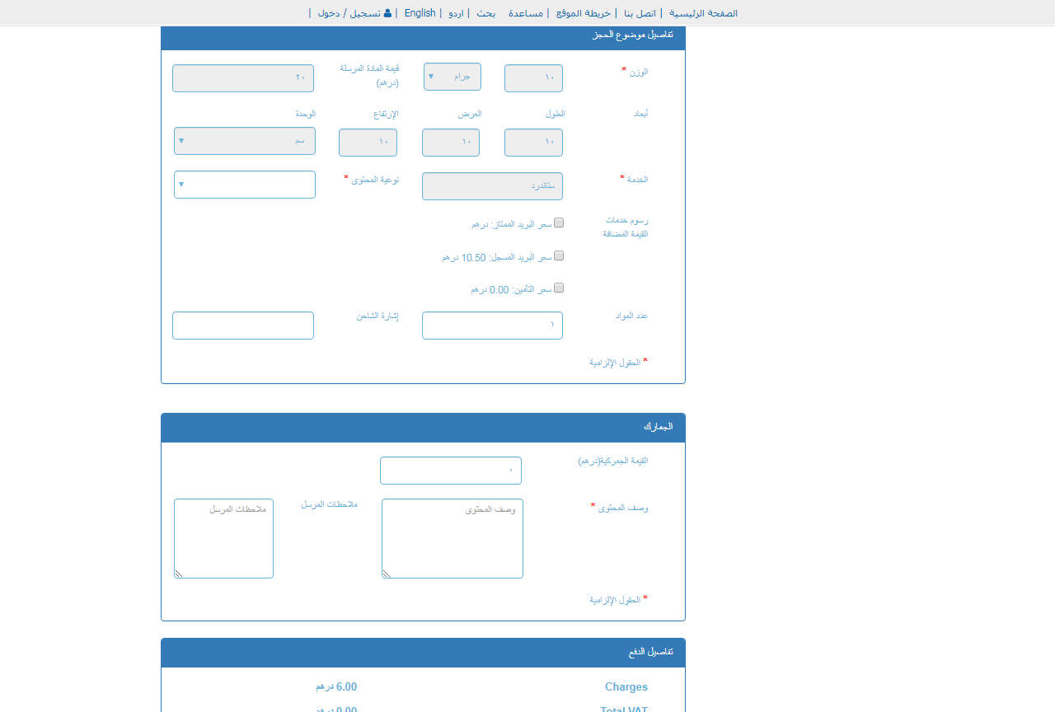Enable registered mail 10.50 dirham option

pyautogui.click(x=559, y=255)
